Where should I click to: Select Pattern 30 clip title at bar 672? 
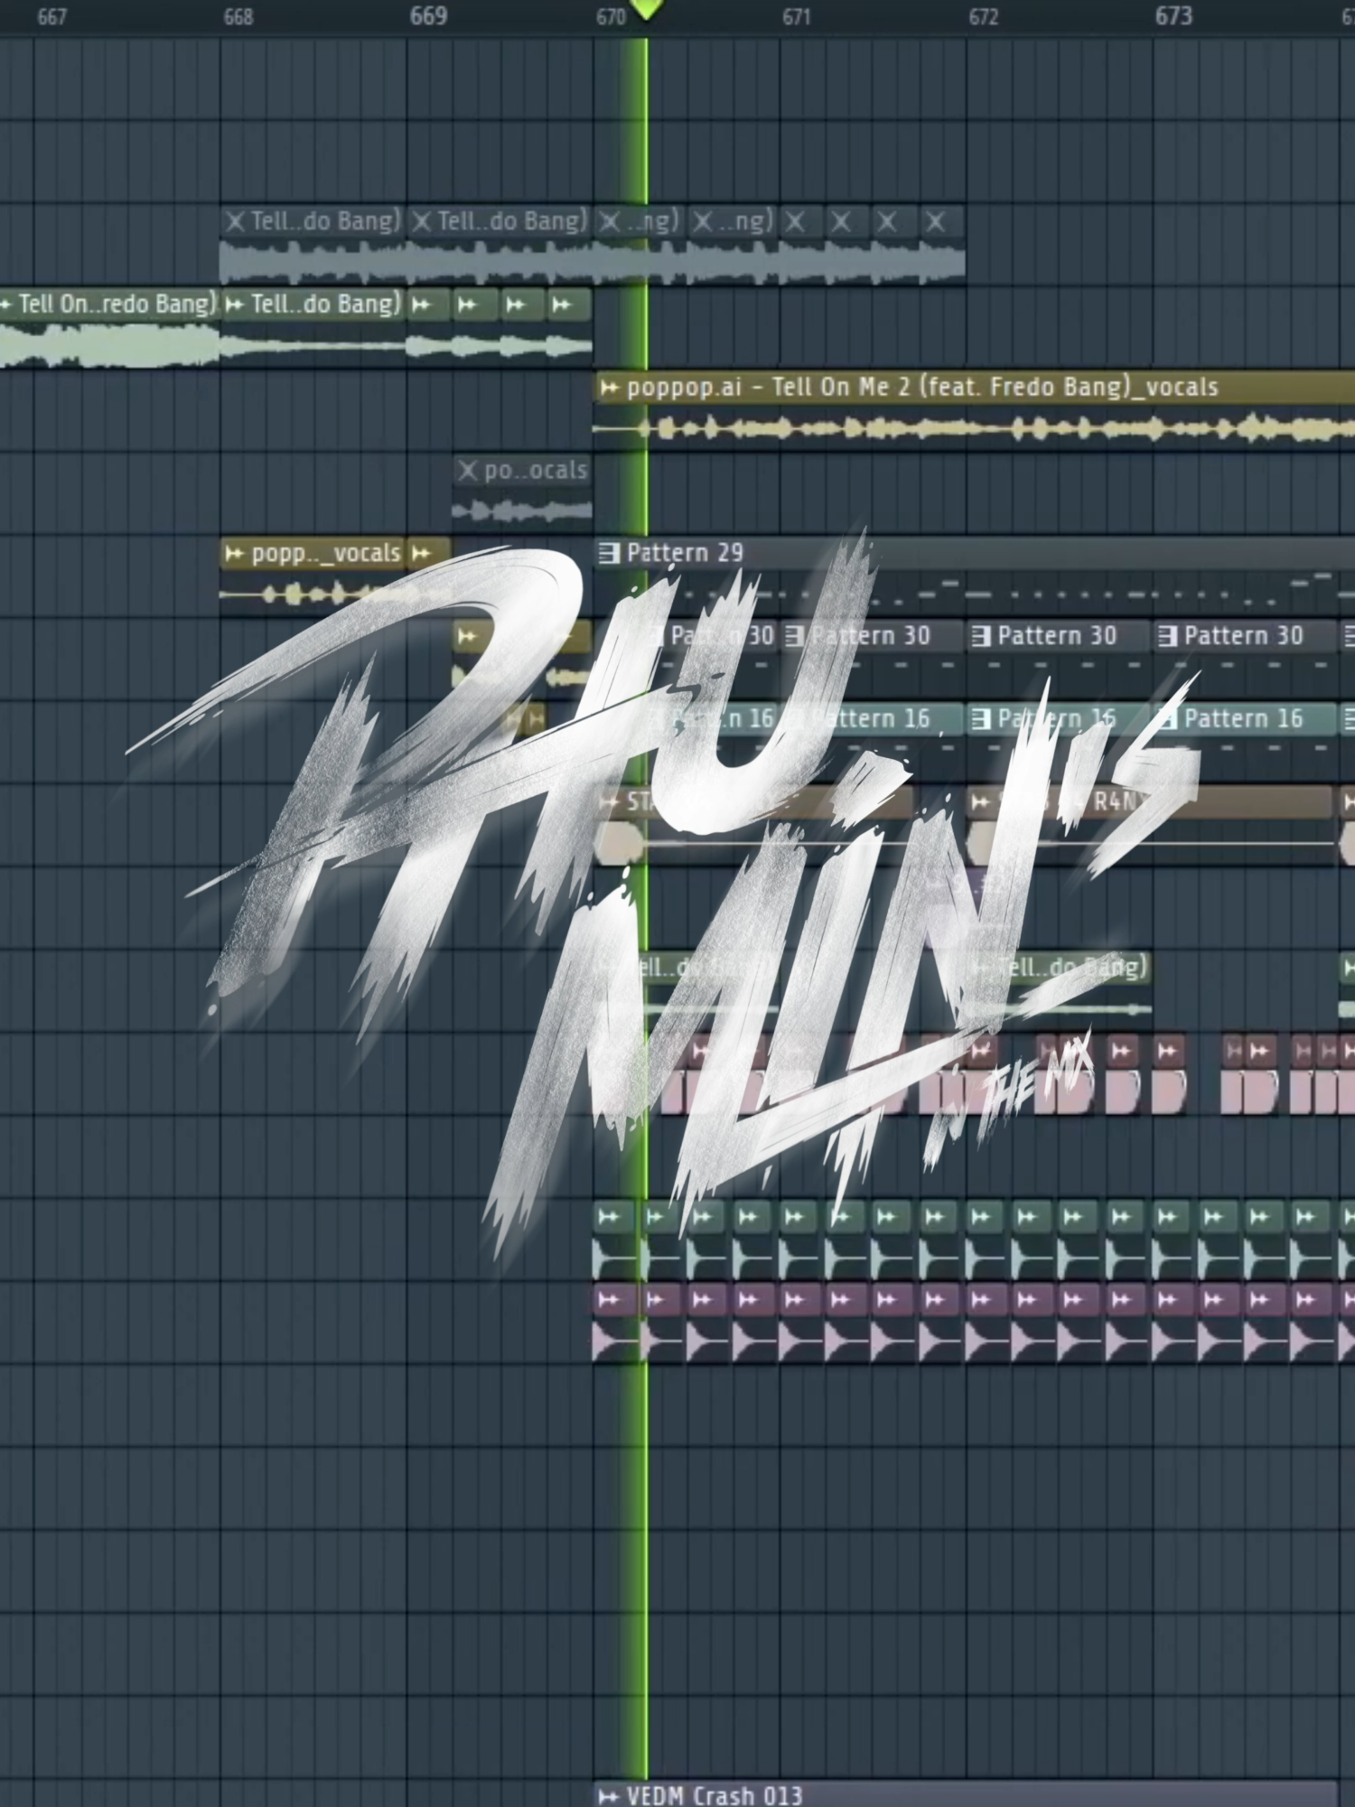click(x=1057, y=637)
